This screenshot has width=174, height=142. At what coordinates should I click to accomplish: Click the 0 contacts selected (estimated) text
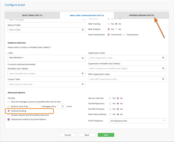[x=22, y=64]
